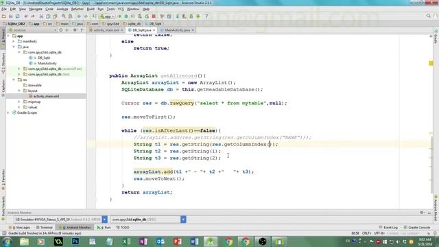Image resolution: width=439 pixels, height=247 pixels.
Task: Click the Scroll from Source target icon
Action: (61, 30)
